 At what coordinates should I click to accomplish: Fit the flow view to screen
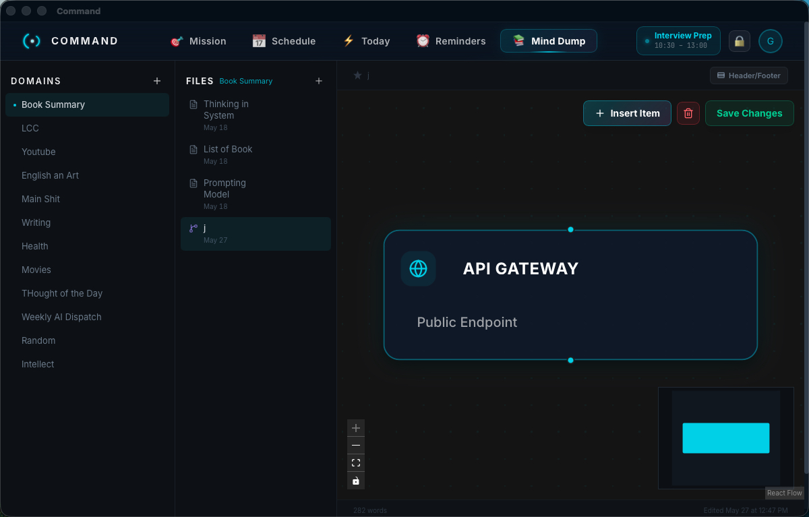coord(356,463)
